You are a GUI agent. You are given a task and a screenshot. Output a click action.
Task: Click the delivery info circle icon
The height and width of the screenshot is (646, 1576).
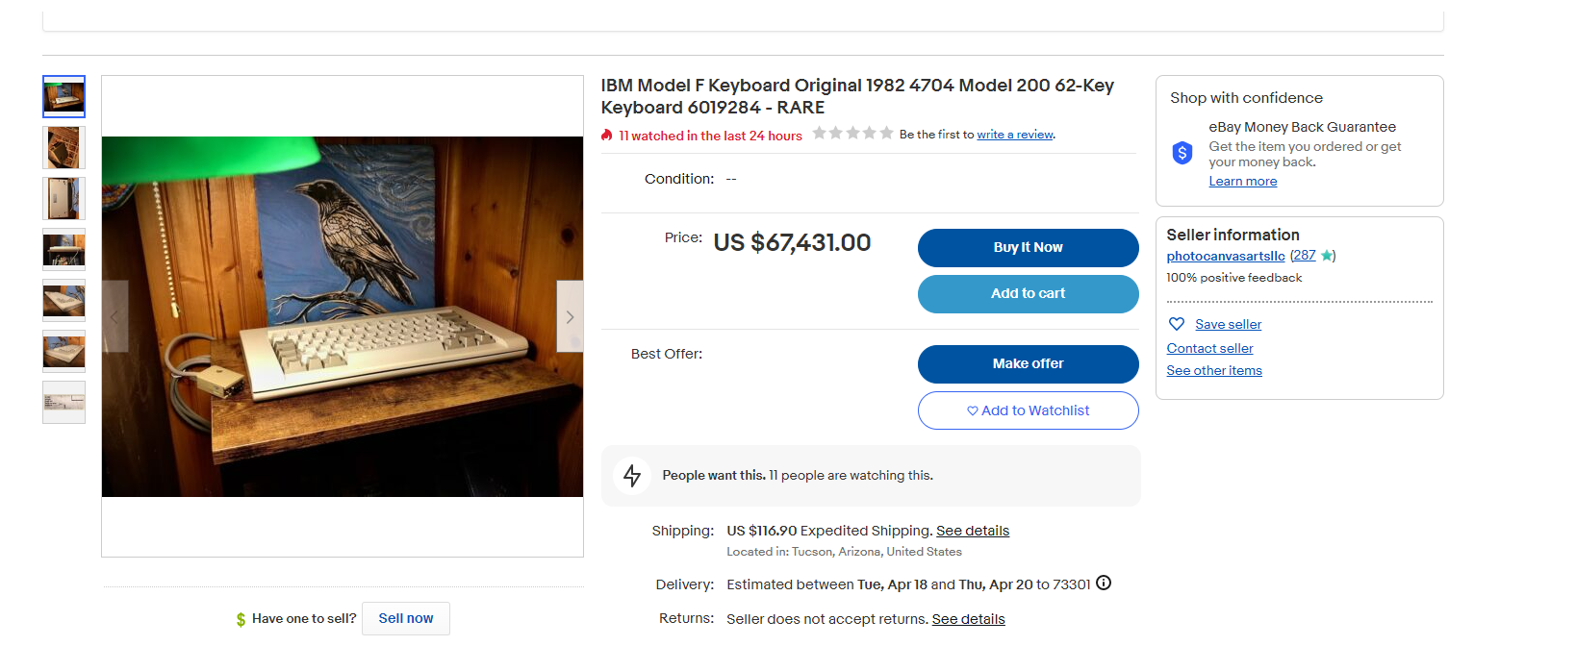1104,583
